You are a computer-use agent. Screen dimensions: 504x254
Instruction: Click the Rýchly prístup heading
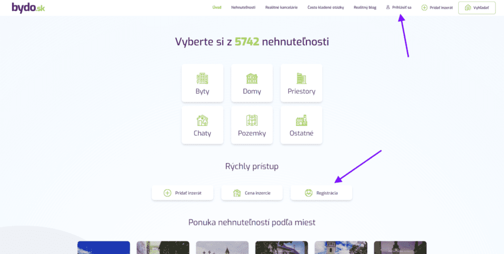click(x=251, y=166)
